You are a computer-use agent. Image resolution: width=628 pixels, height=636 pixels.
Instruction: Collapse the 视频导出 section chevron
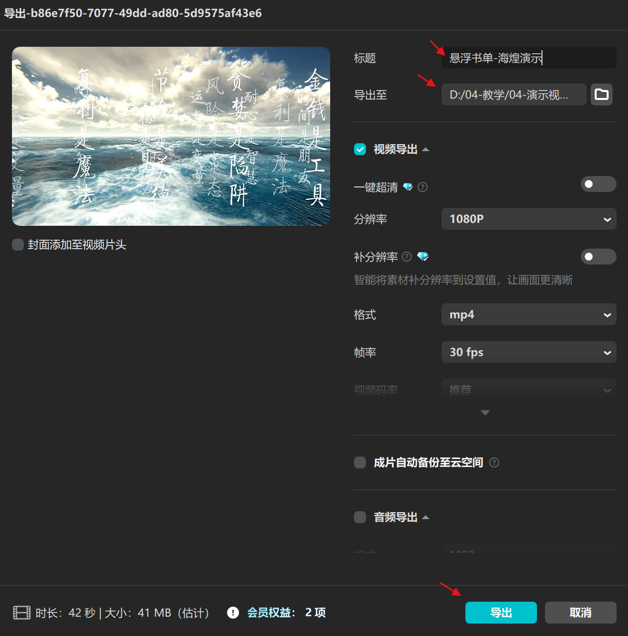tap(426, 149)
